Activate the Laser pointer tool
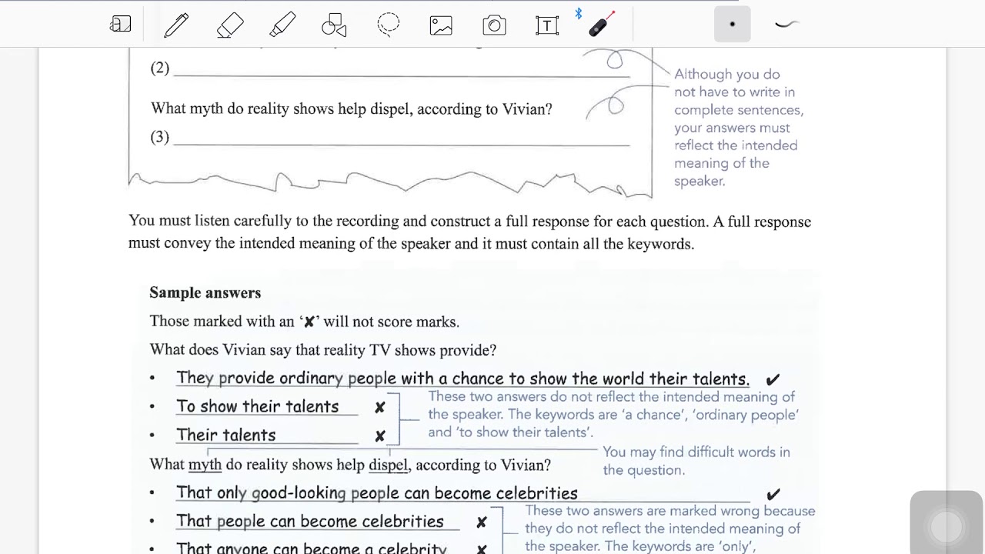This screenshot has width=985, height=554. (601, 25)
